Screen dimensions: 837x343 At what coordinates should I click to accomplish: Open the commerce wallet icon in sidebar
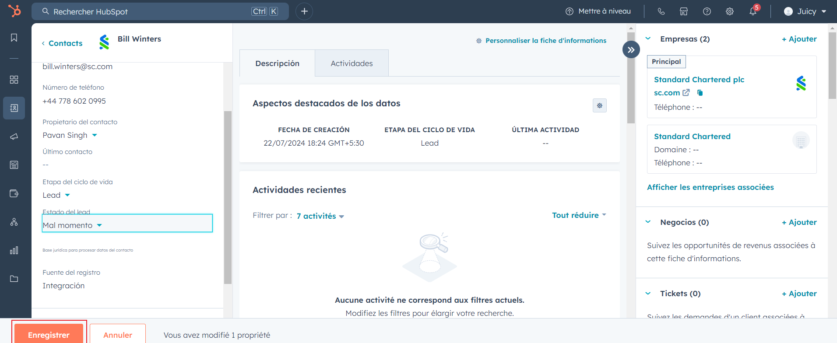point(14,193)
